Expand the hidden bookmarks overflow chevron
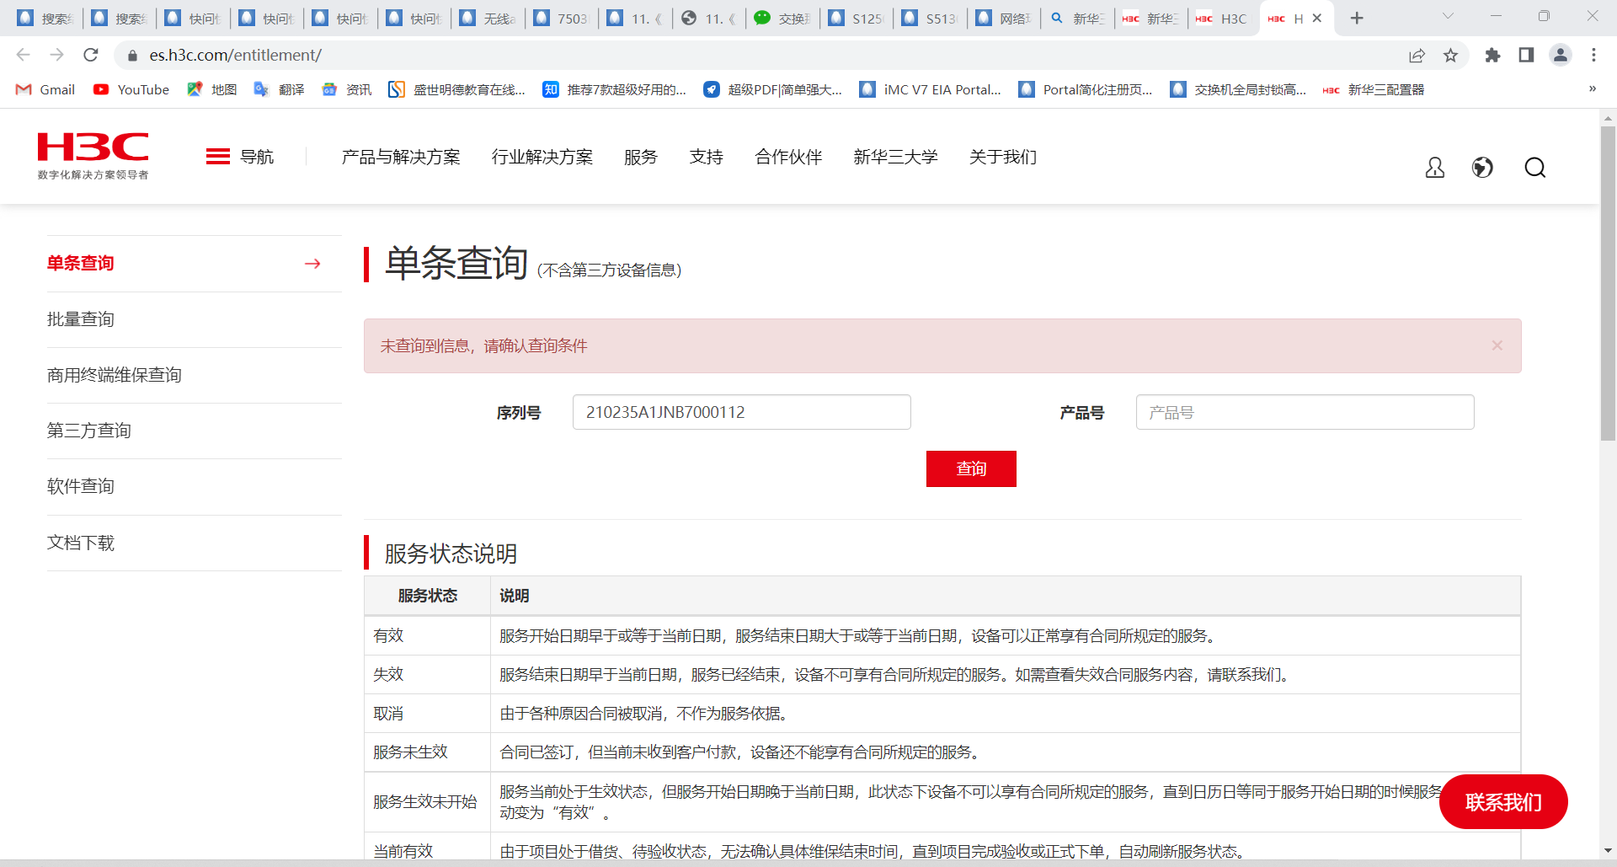Screen dimensions: 1617x867 1592,89
